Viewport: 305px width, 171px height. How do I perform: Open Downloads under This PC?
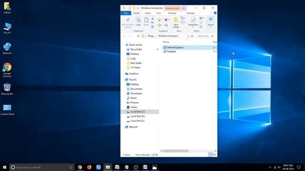[x=136, y=94]
